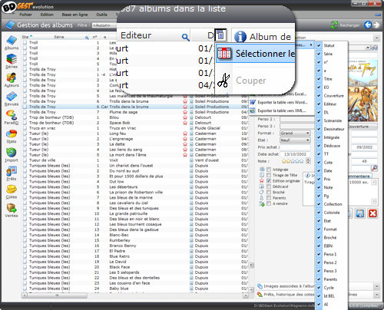Open the Séries section in the sidebar
Image resolution: width=384 pixels, height=310 pixels.
(x=12, y=61)
